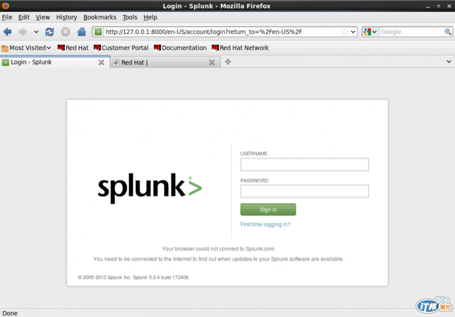The width and height of the screenshot is (455, 317).
Task: Open the Red Hat bookmark
Action: (x=73, y=48)
